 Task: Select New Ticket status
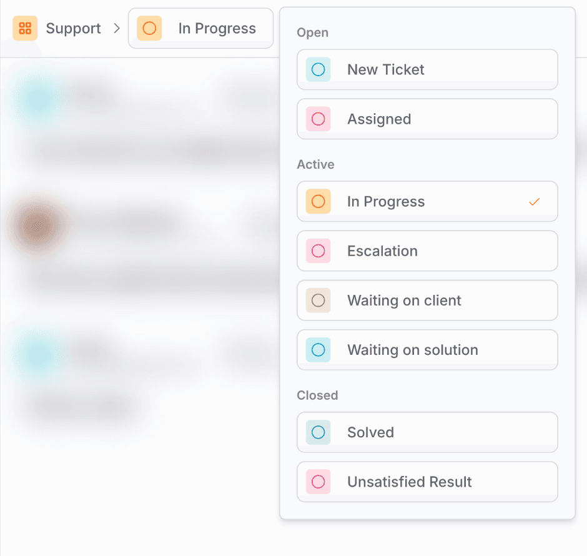click(x=427, y=69)
